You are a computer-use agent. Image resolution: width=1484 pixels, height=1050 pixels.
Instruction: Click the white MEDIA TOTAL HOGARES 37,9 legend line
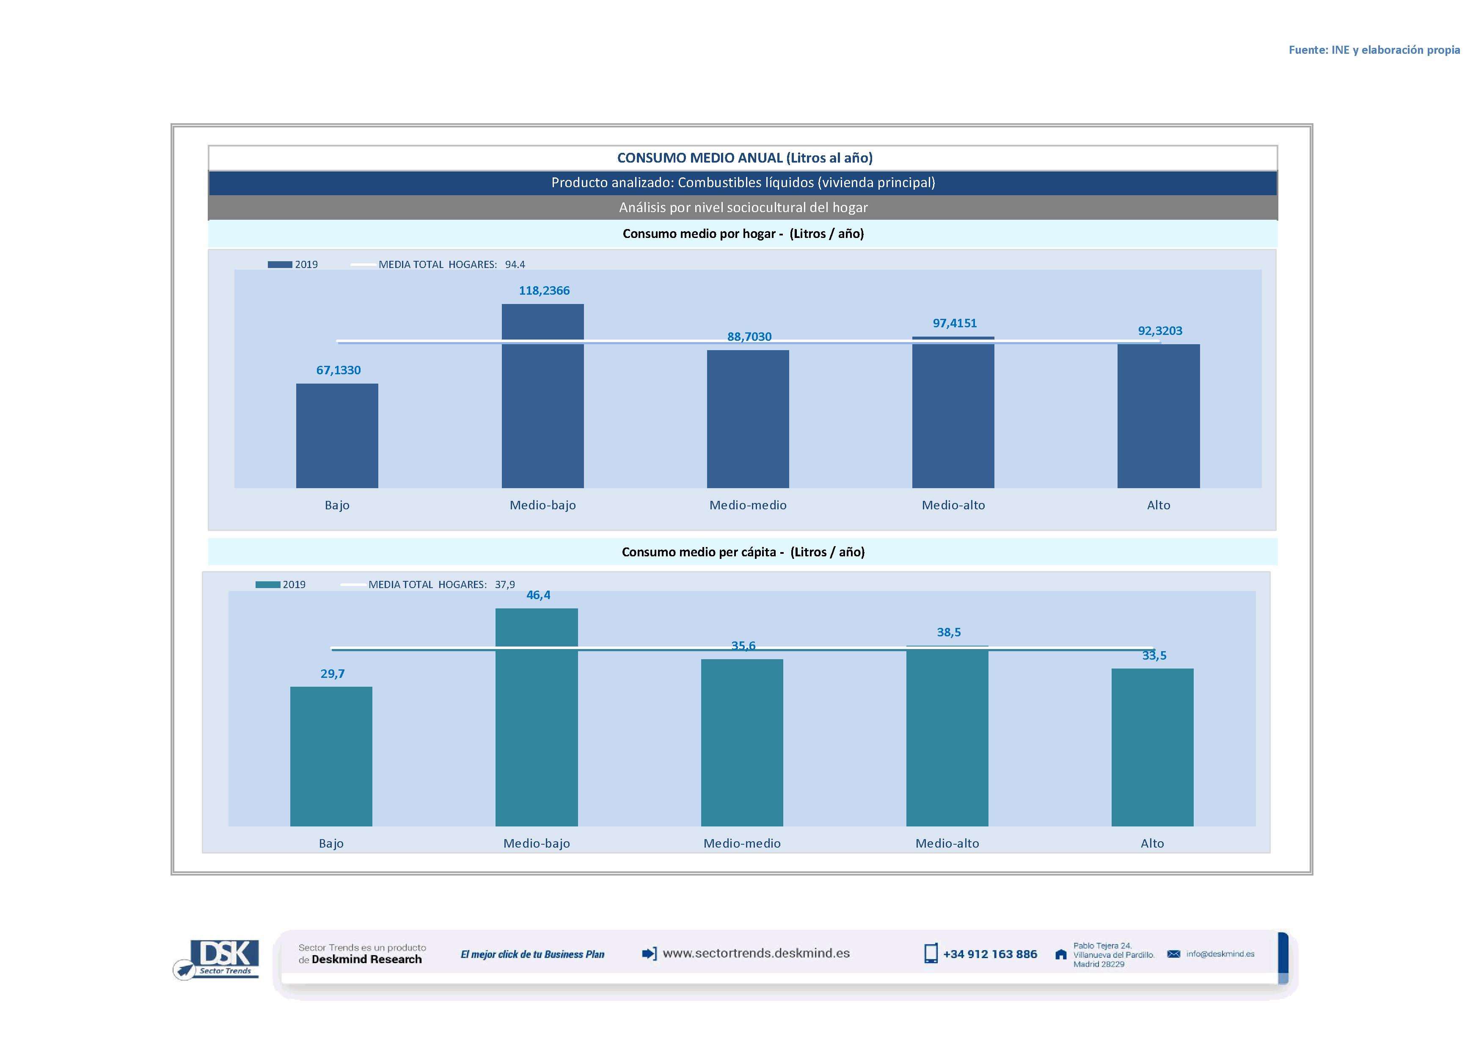coord(353,584)
